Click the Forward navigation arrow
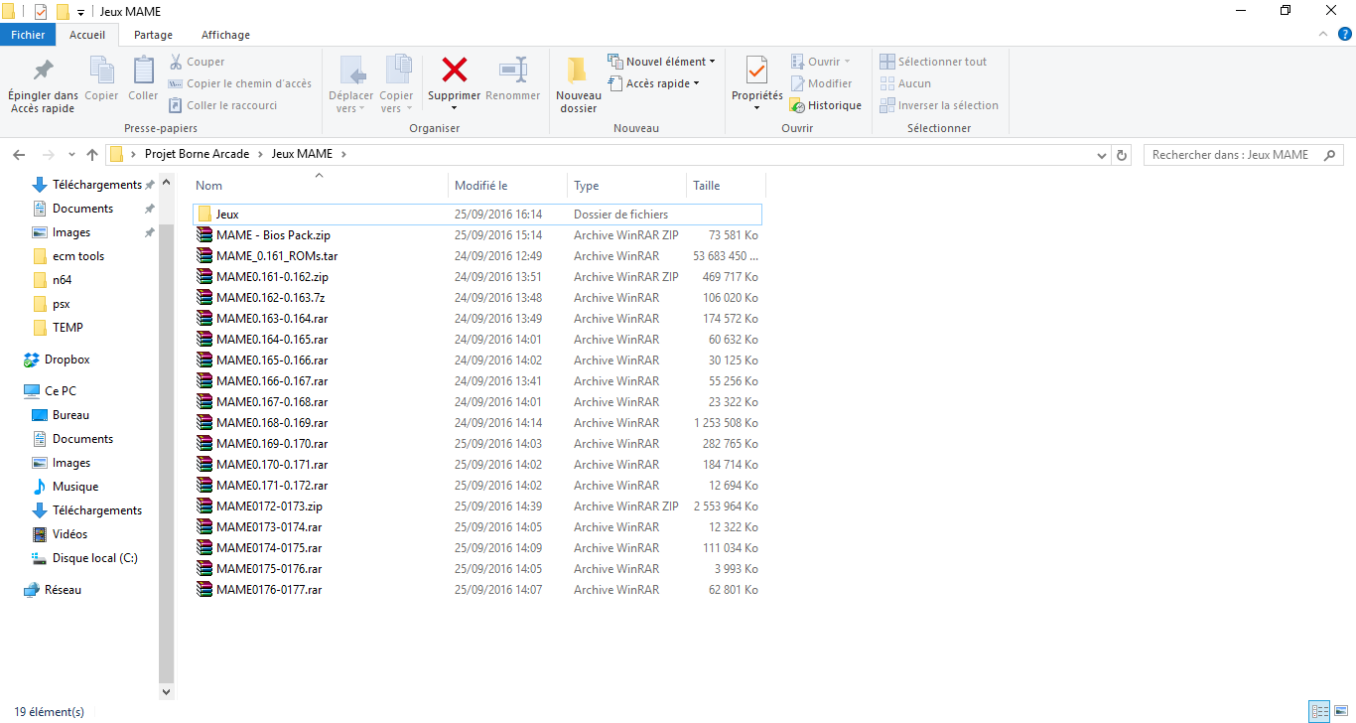 [47, 155]
